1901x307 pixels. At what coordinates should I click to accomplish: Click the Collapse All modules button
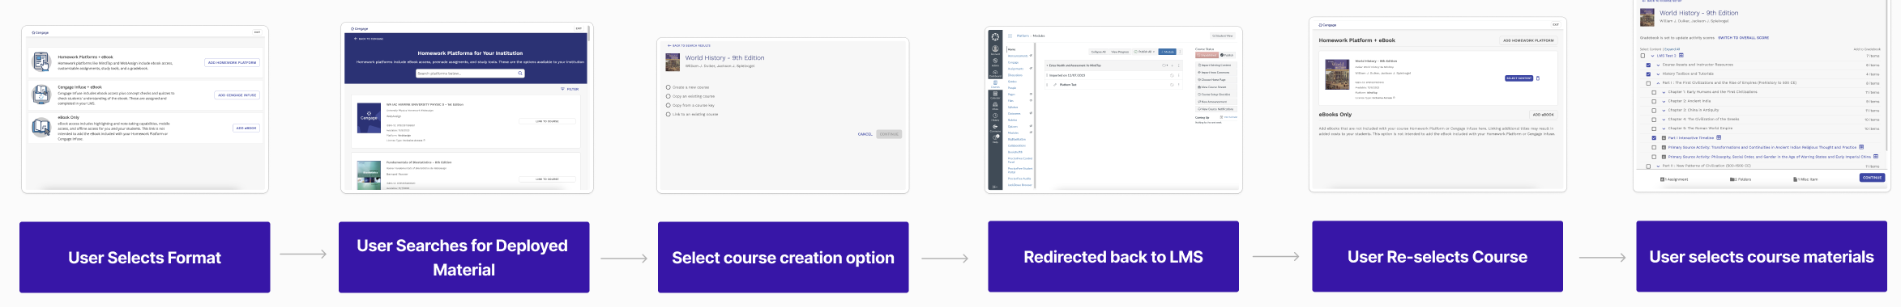coord(1098,52)
